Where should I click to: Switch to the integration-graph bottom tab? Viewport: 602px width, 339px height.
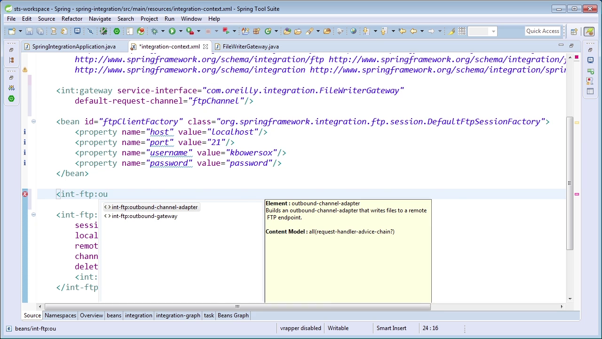178,315
